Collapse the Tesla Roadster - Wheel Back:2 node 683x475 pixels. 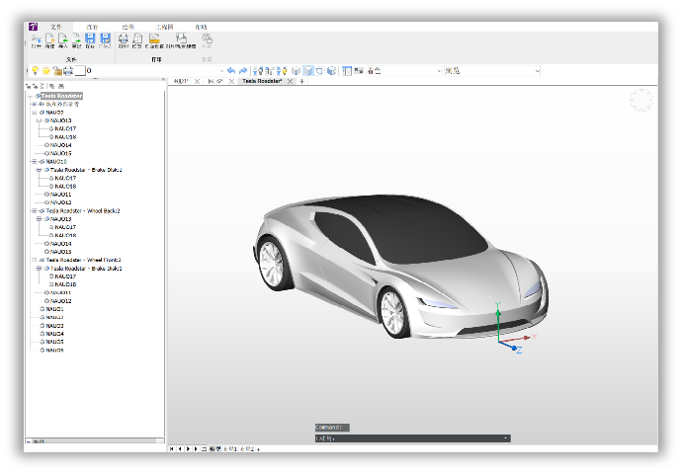tap(34, 210)
